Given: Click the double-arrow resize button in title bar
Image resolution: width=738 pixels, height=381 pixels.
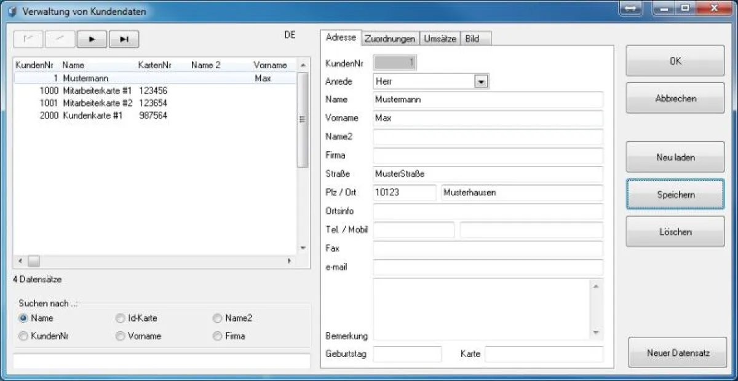Looking at the screenshot, I should pyautogui.click(x=631, y=9).
